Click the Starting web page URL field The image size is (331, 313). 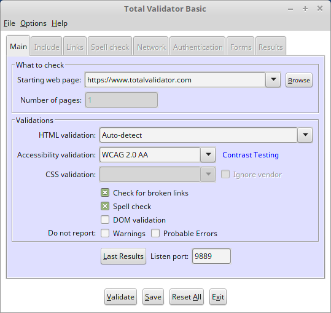175,80
